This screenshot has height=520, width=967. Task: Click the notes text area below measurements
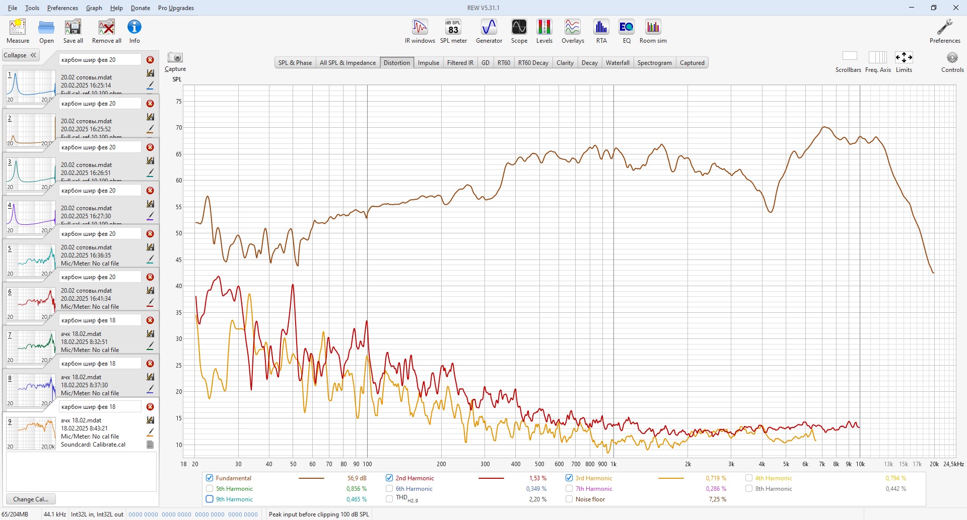(81, 471)
